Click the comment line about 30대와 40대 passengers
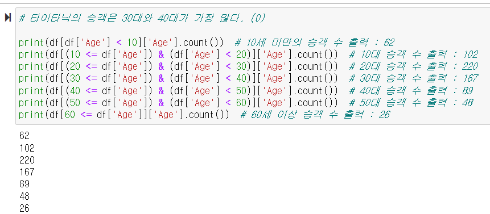Viewport: 490px width, 214px height. click(142, 18)
